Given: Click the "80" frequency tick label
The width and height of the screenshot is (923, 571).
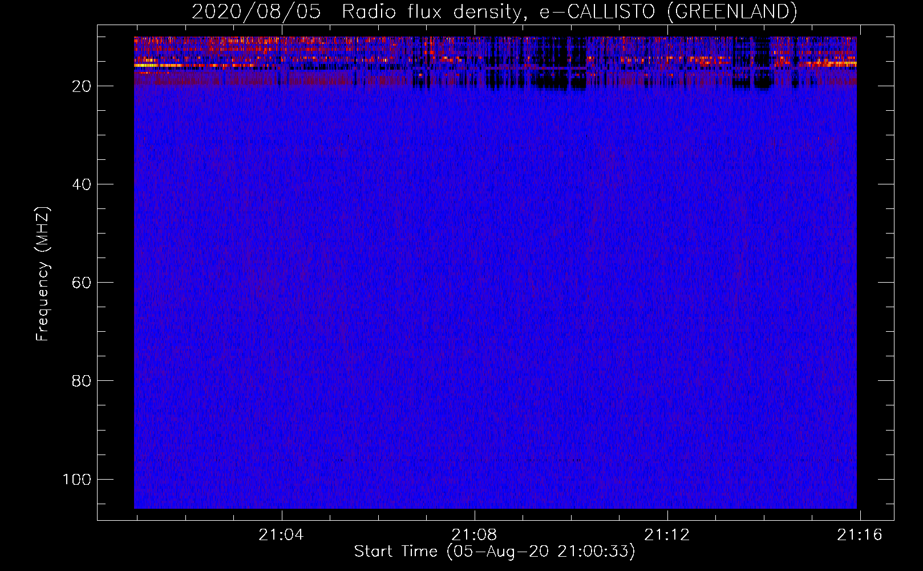Looking at the screenshot, I should click(x=82, y=381).
